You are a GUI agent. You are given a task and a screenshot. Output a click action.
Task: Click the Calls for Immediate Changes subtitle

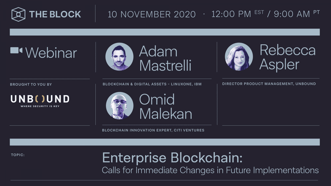click(210, 170)
